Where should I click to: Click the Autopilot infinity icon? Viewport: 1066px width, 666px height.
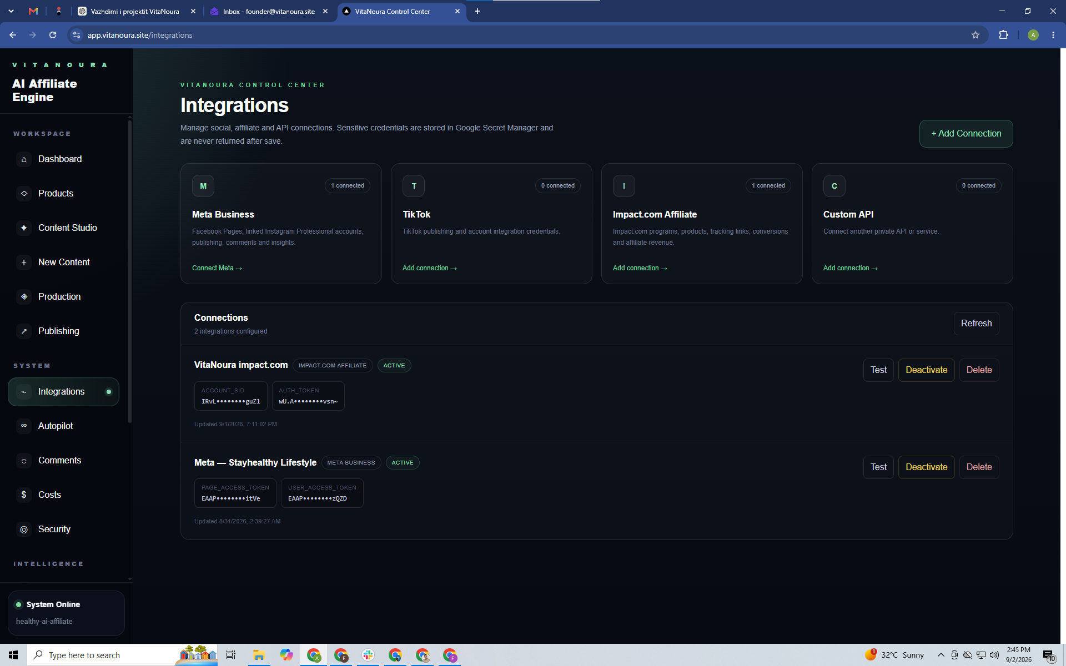pos(24,426)
